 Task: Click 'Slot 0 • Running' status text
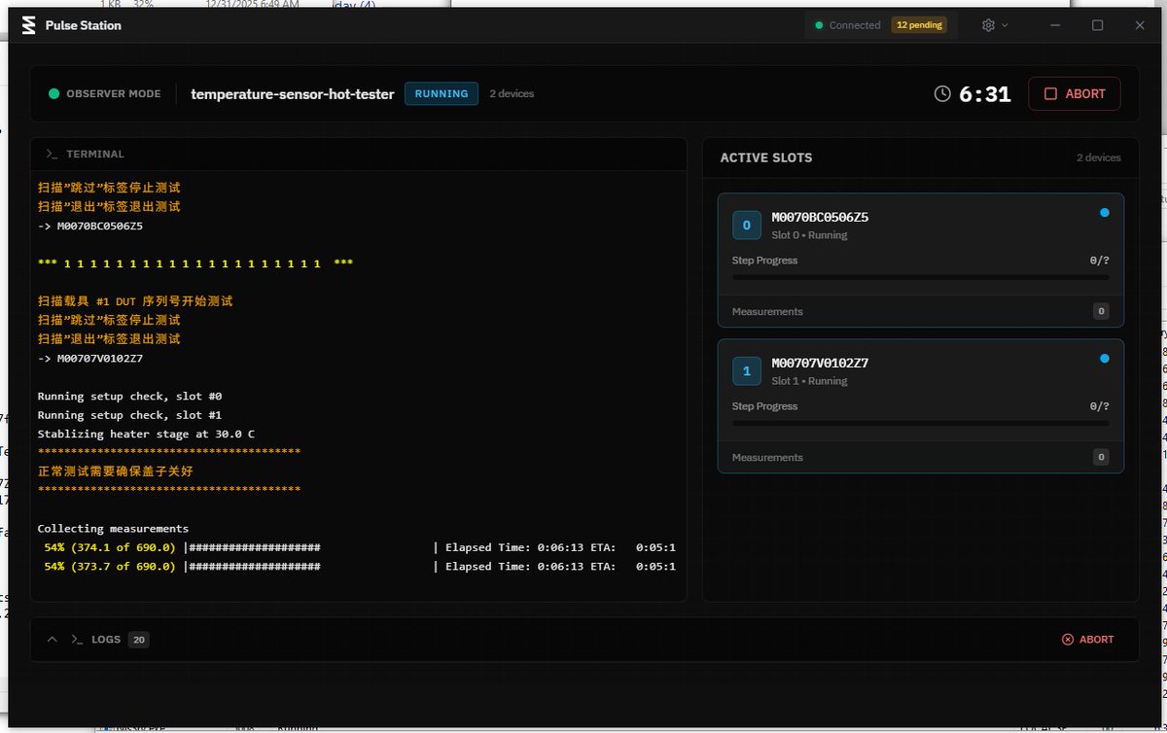pyautogui.click(x=809, y=235)
